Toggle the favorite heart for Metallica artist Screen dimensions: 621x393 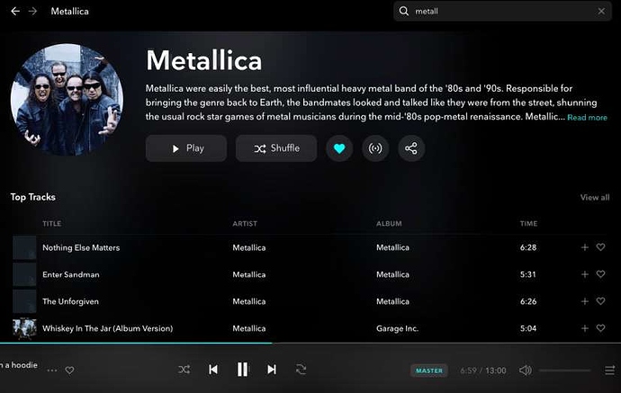click(x=339, y=148)
